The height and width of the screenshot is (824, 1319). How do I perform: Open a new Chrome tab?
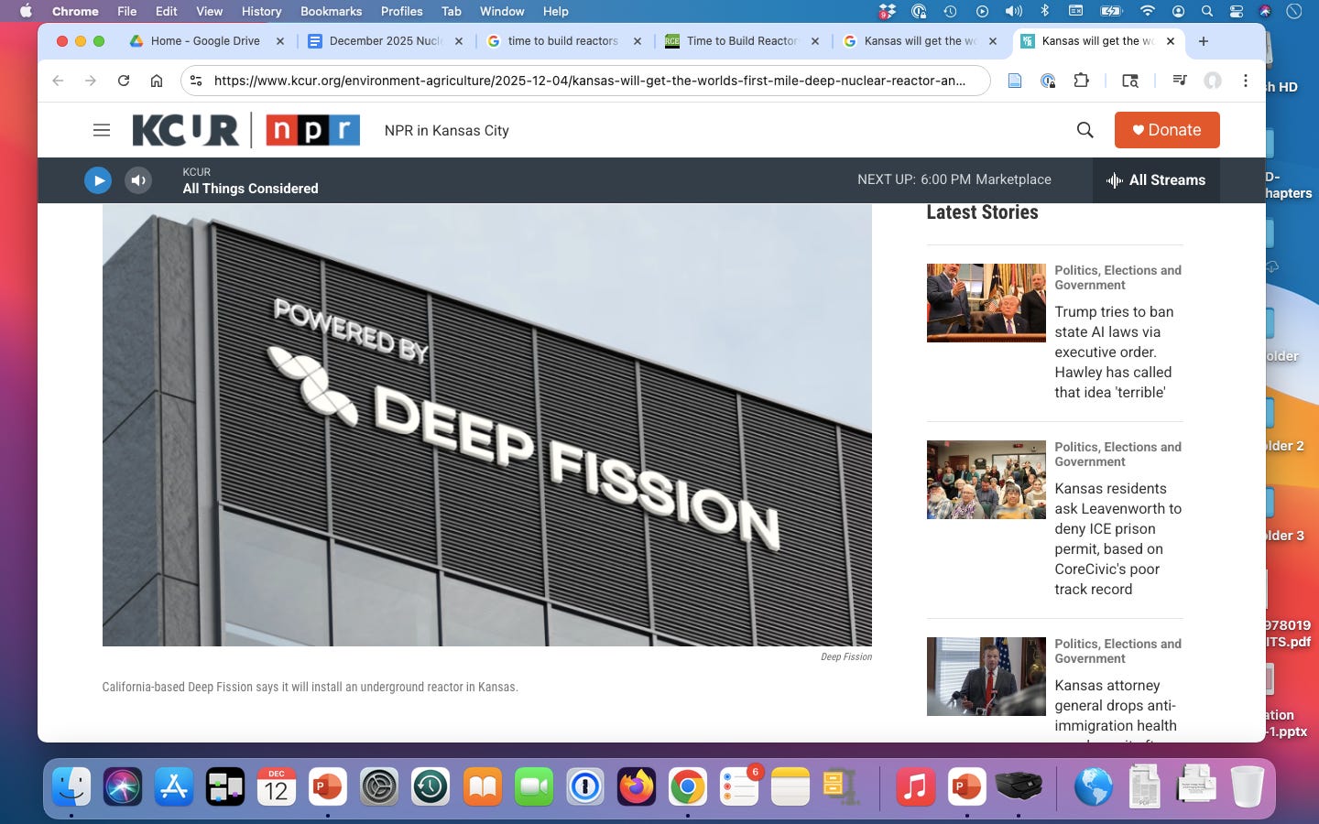pos(1203,41)
